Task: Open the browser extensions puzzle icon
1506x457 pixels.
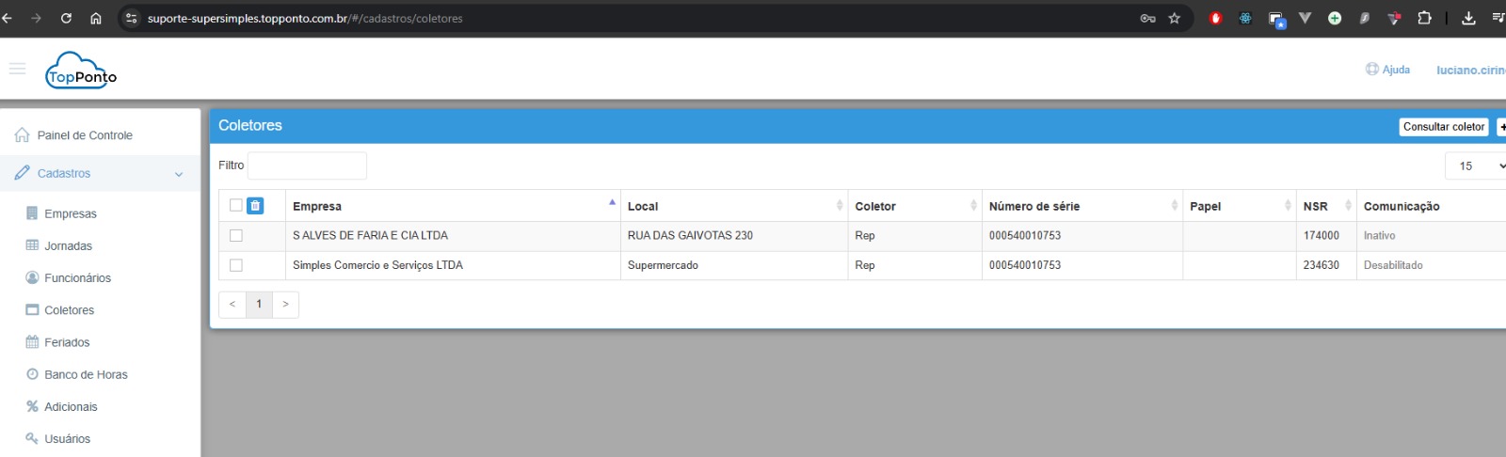Action: (x=1424, y=18)
